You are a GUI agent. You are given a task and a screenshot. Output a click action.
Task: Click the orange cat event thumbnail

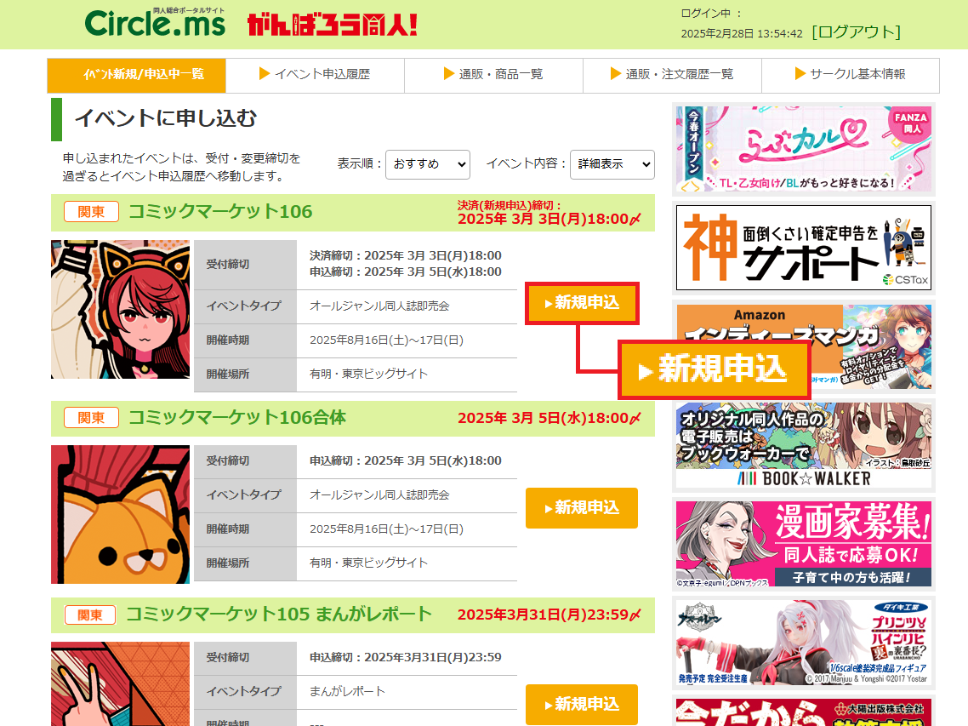(x=120, y=515)
